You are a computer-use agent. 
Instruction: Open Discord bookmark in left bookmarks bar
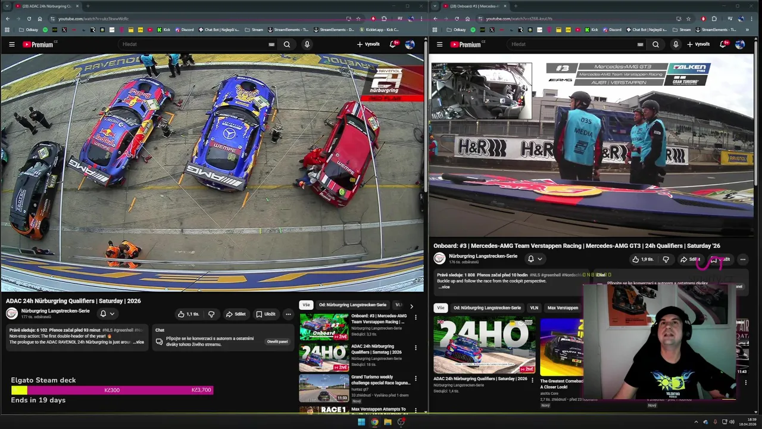click(184, 30)
